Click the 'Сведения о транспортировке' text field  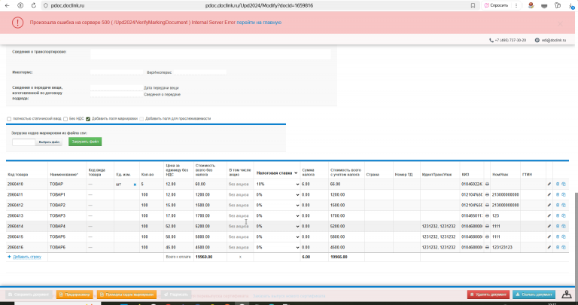point(211,53)
